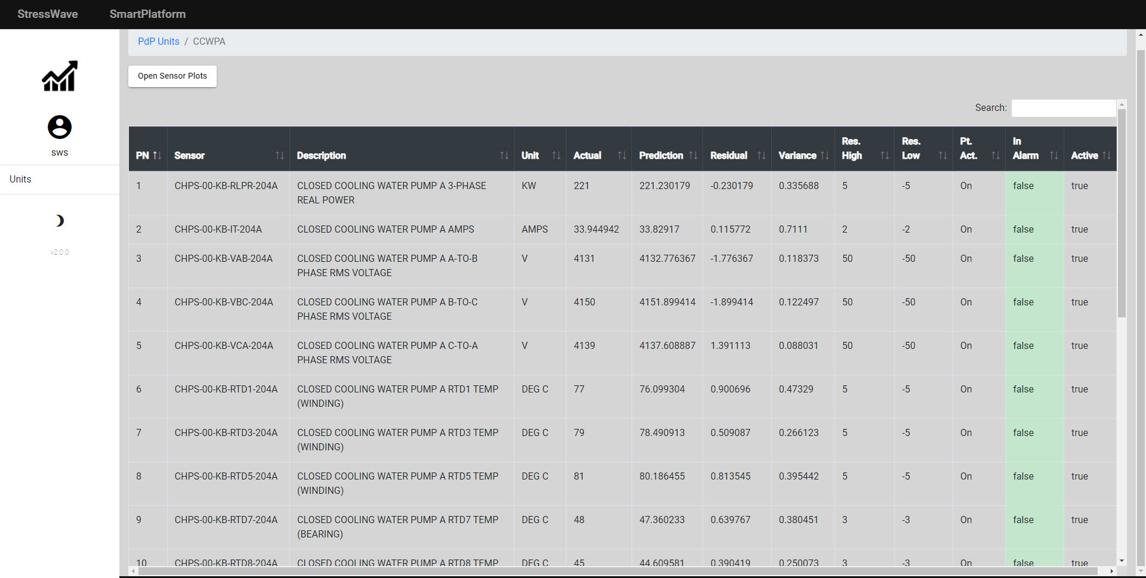
Task: Sort by Actual column arrows icon
Action: 621,155
